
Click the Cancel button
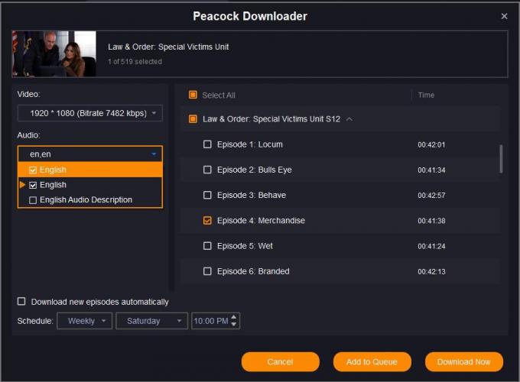tap(280, 362)
